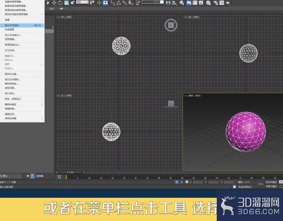283x221 pixels.
Task: Expand the 容器 submenu
Action: coord(23,20)
